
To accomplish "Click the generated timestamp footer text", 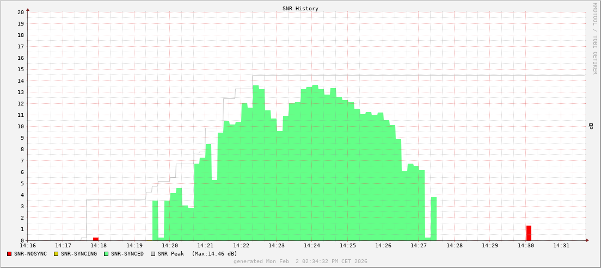I will (300, 261).
